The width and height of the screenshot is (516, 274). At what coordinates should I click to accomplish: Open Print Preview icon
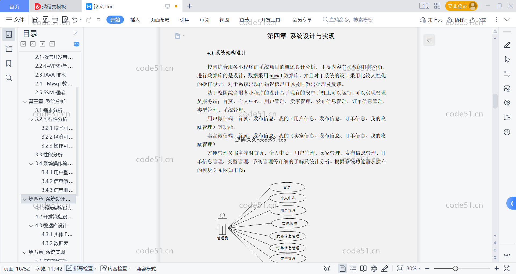pos(65,20)
